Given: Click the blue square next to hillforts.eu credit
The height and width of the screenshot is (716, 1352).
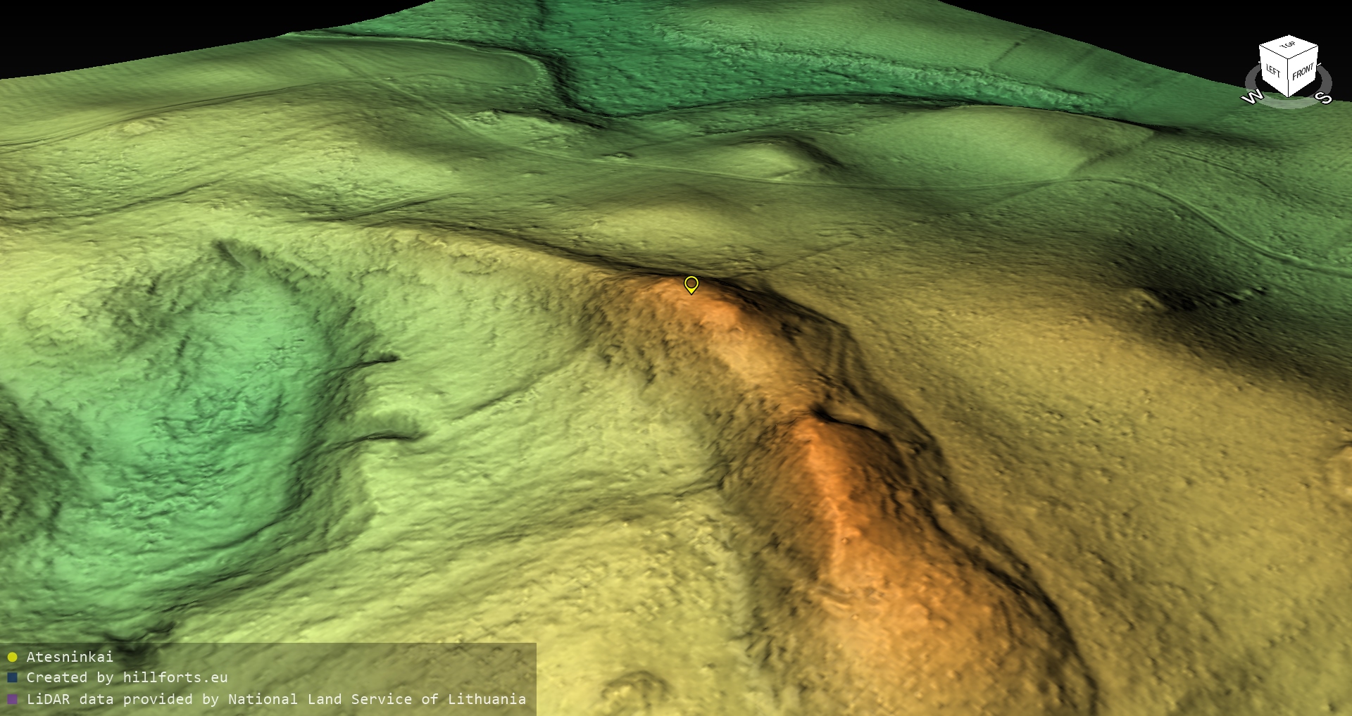Looking at the screenshot, I should click(x=12, y=677).
